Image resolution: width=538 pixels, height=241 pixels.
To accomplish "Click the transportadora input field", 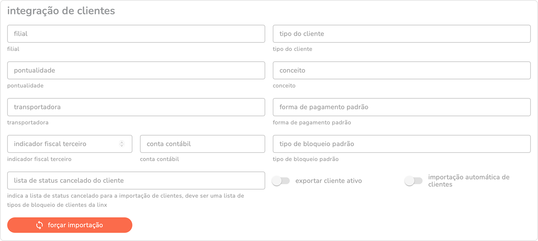I will (136, 107).
